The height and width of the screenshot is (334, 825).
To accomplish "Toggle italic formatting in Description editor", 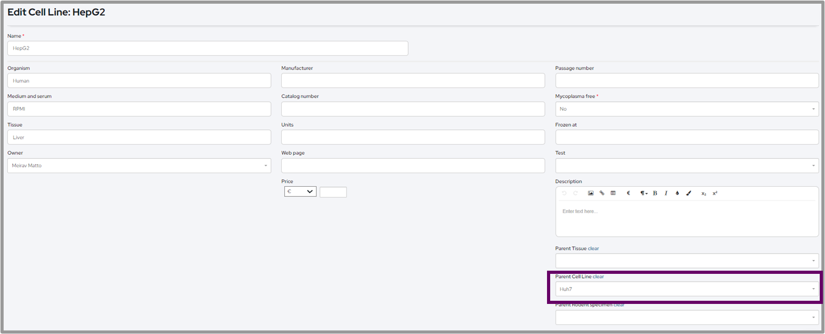I will 666,193.
